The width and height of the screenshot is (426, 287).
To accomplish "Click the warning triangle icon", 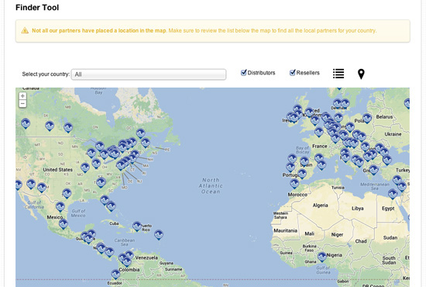I will (x=25, y=30).
